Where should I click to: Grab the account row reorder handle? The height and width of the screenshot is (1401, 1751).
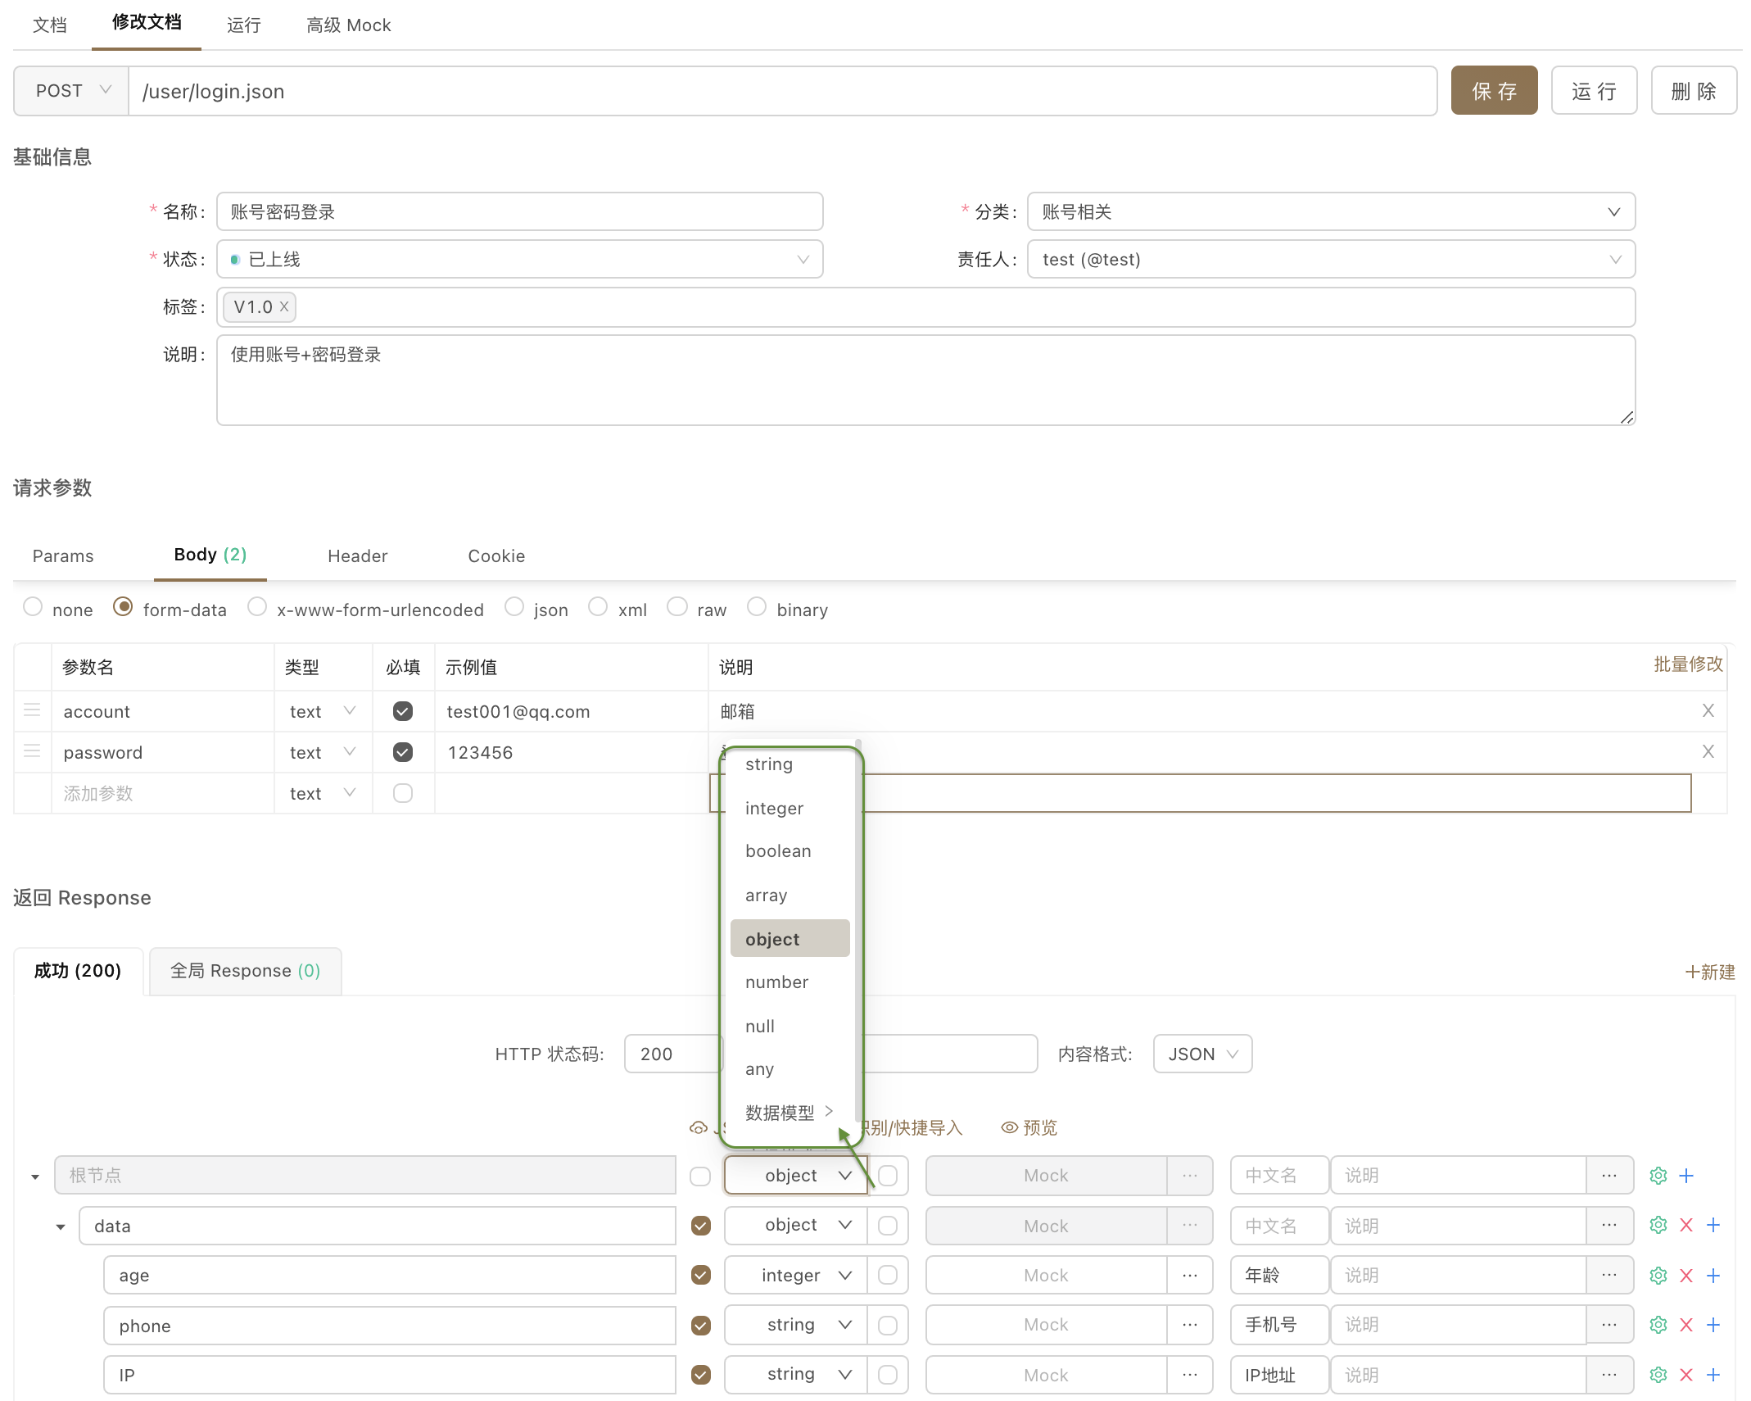[x=32, y=710]
